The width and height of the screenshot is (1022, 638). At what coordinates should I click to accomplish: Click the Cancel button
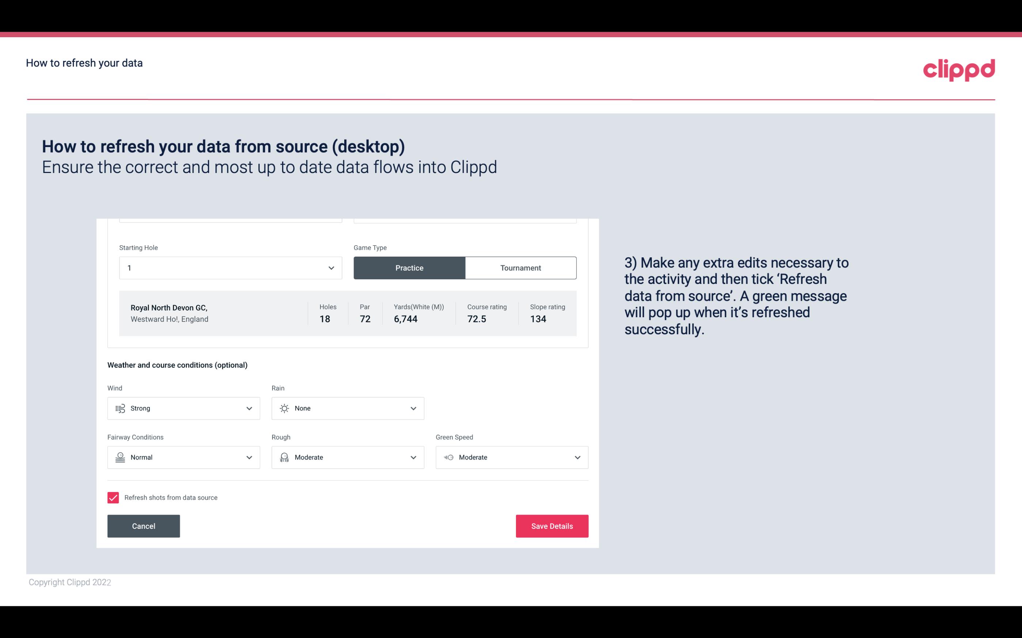(144, 526)
